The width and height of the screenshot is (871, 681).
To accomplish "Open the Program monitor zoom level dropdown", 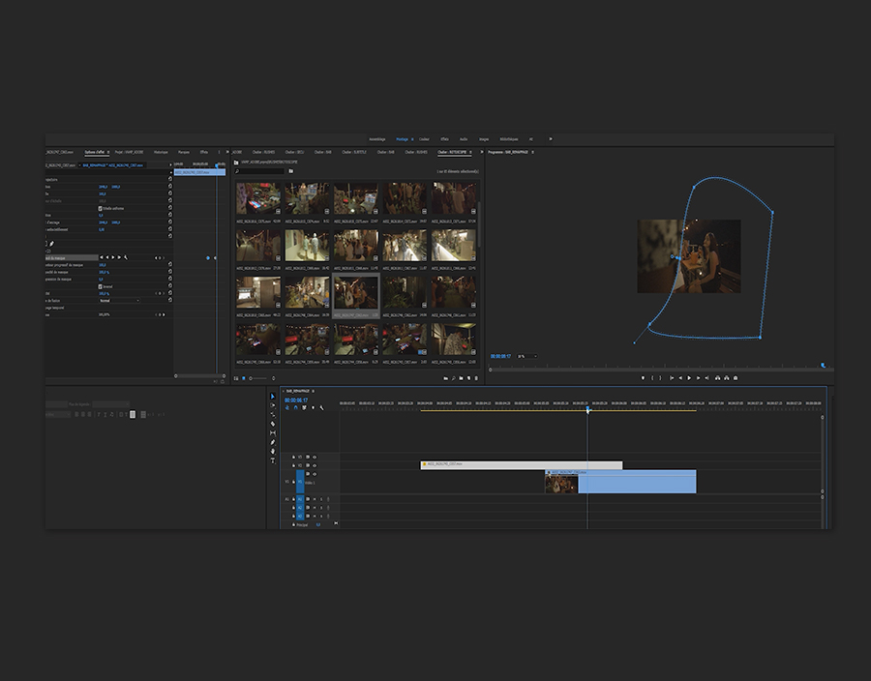I will click(526, 356).
